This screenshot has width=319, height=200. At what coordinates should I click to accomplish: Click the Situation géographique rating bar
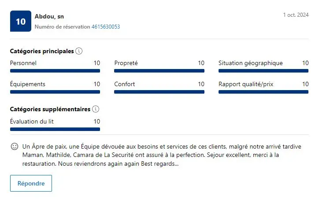(x=263, y=71)
